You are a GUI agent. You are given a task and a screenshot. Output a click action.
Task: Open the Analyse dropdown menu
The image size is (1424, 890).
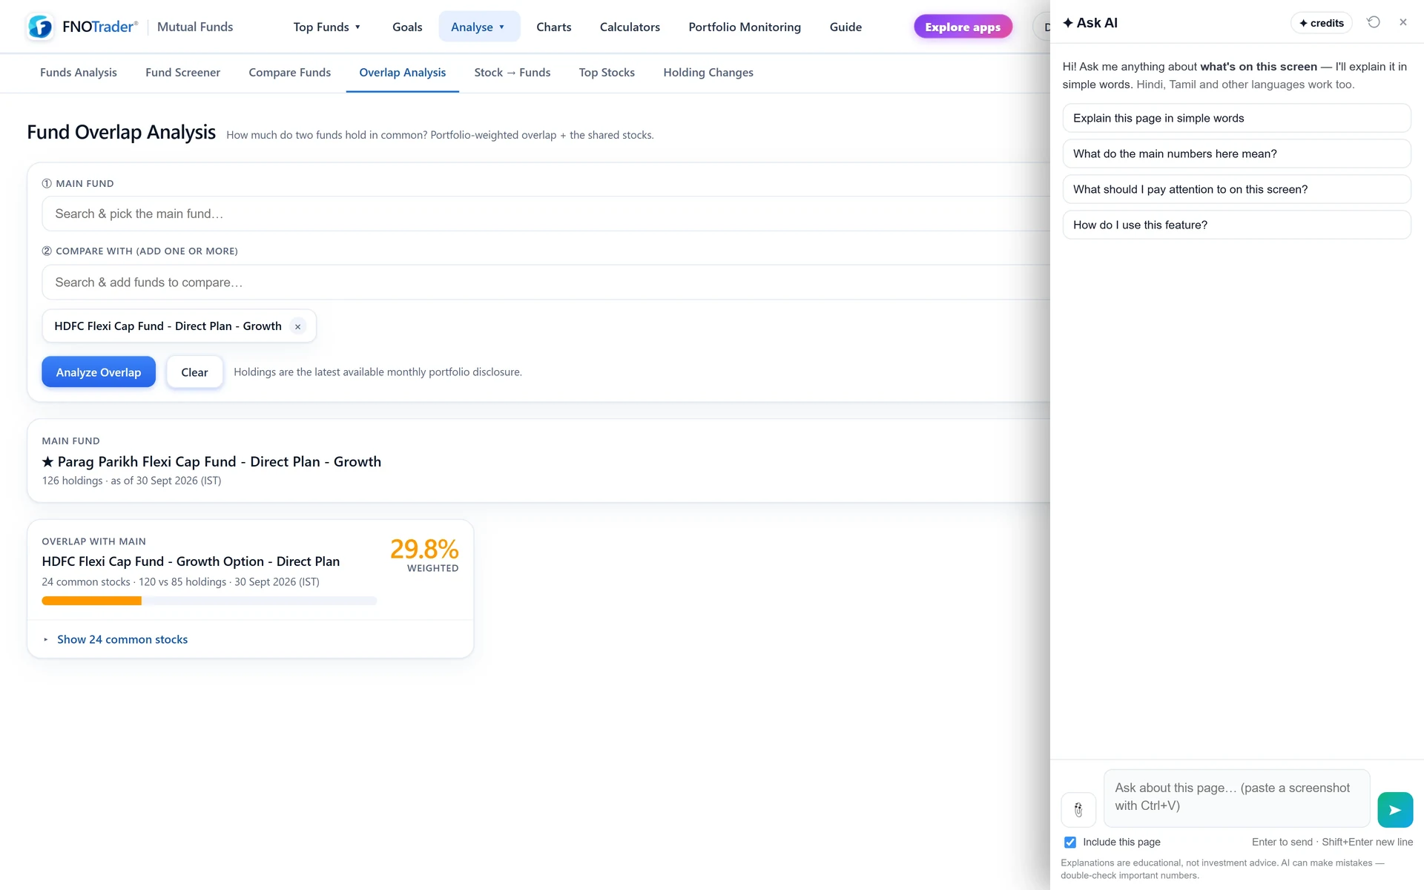479,27
